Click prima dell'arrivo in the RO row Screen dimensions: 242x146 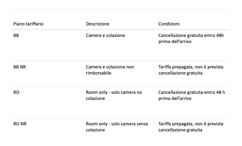point(175,99)
